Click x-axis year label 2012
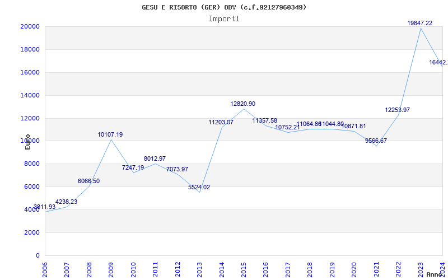Image resolution: width=448 pixels, height=280 pixels. [178, 269]
